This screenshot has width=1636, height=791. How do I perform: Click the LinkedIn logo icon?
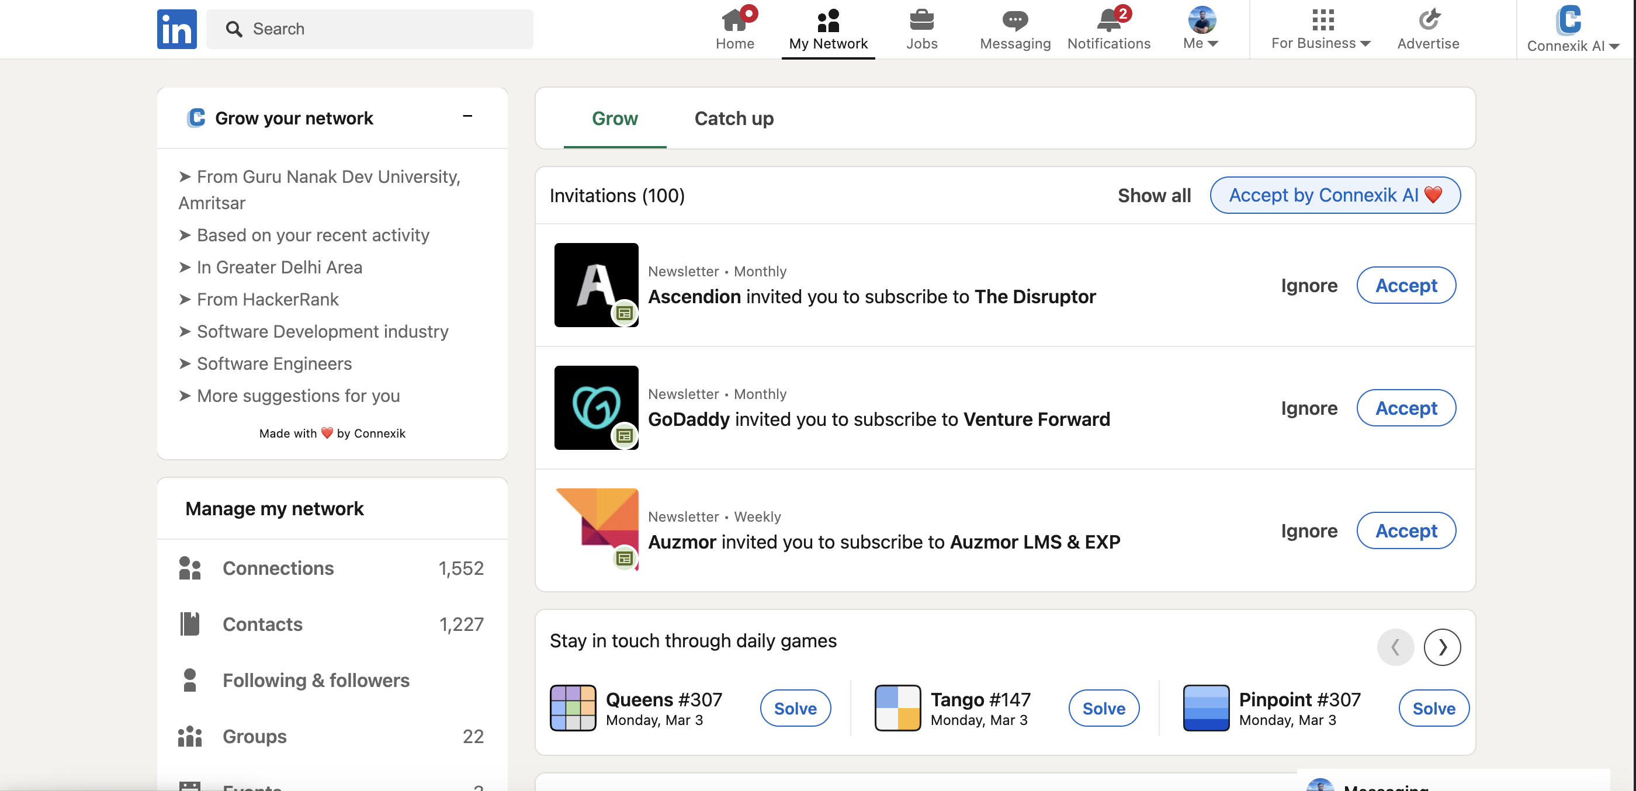click(x=176, y=29)
